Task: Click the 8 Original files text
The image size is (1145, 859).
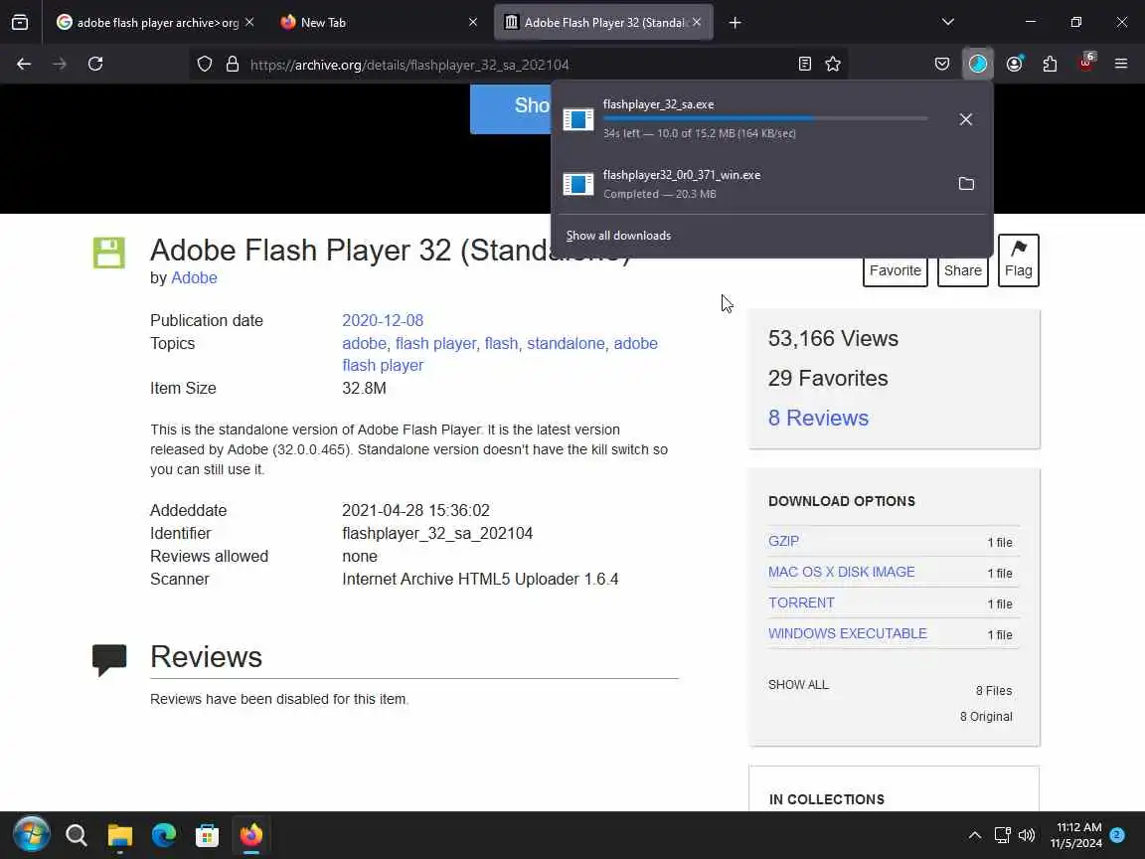Action: [x=986, y=717]
